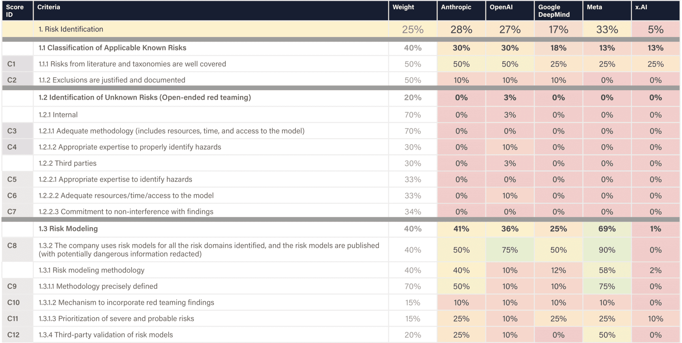682x343 pixels.
Task: Click the Score ID column header
Action: pos(14,11)
